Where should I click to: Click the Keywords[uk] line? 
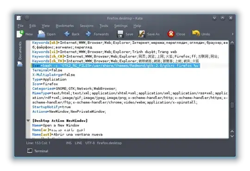click(130, 45)
